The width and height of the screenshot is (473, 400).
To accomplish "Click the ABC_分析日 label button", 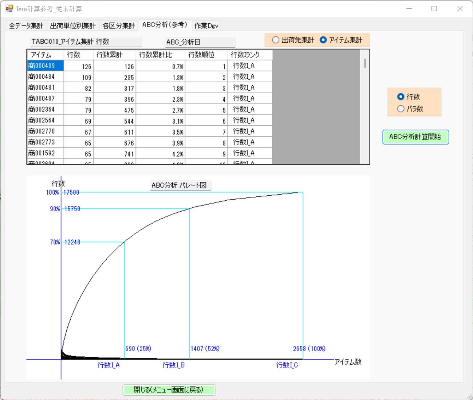I will point(200,42).
